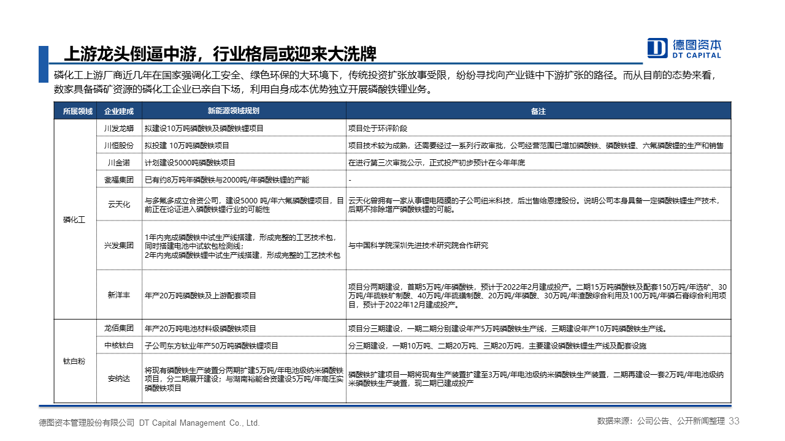Viewport: 785px width, 441px height.
Task: Select the 安纳达 company cell
Action: 119,379
